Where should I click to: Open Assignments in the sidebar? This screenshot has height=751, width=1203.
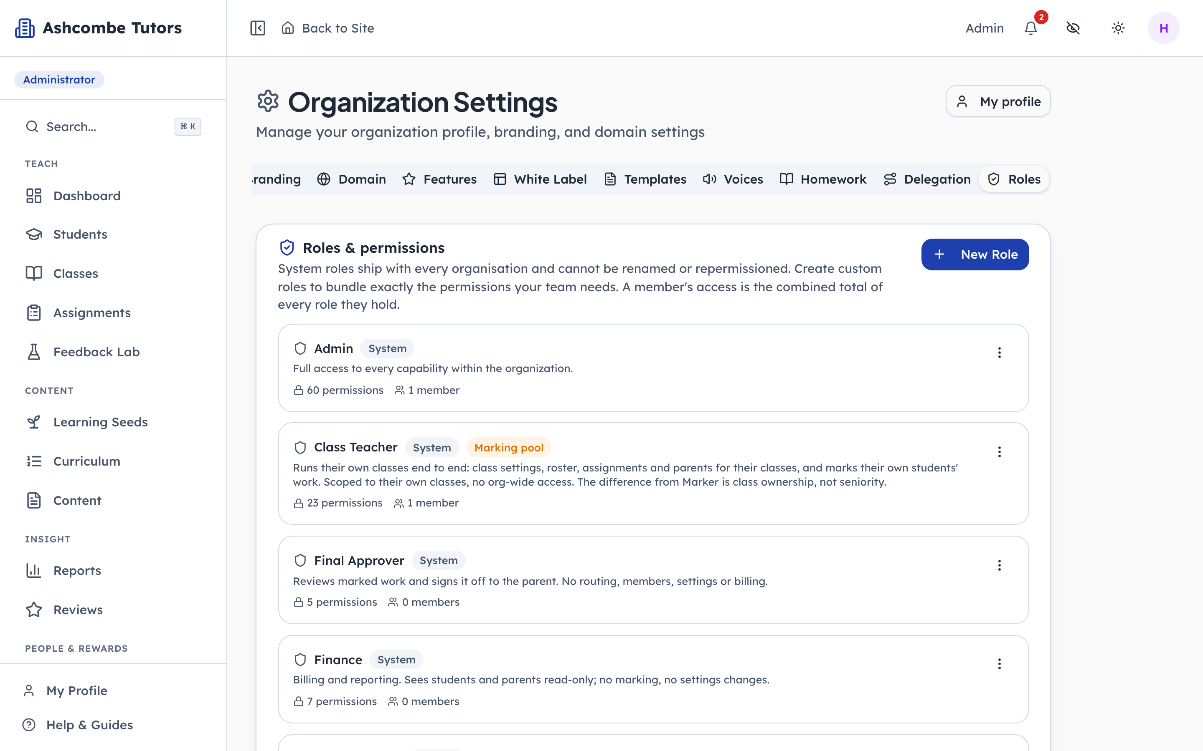point(113,313)
